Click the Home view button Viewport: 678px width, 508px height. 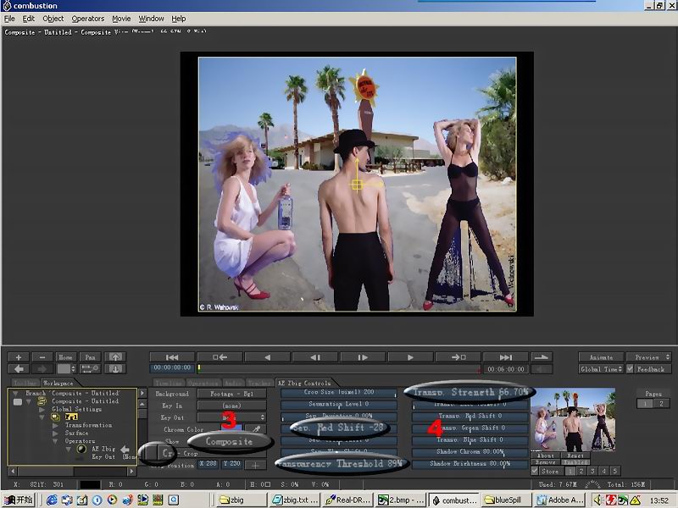click(x=66, y=356)
